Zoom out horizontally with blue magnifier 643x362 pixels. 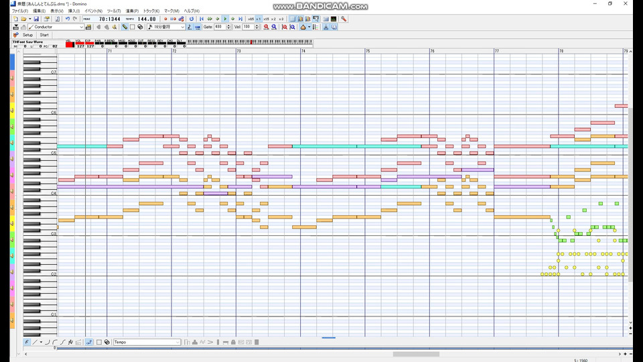[x=274, y=27]
